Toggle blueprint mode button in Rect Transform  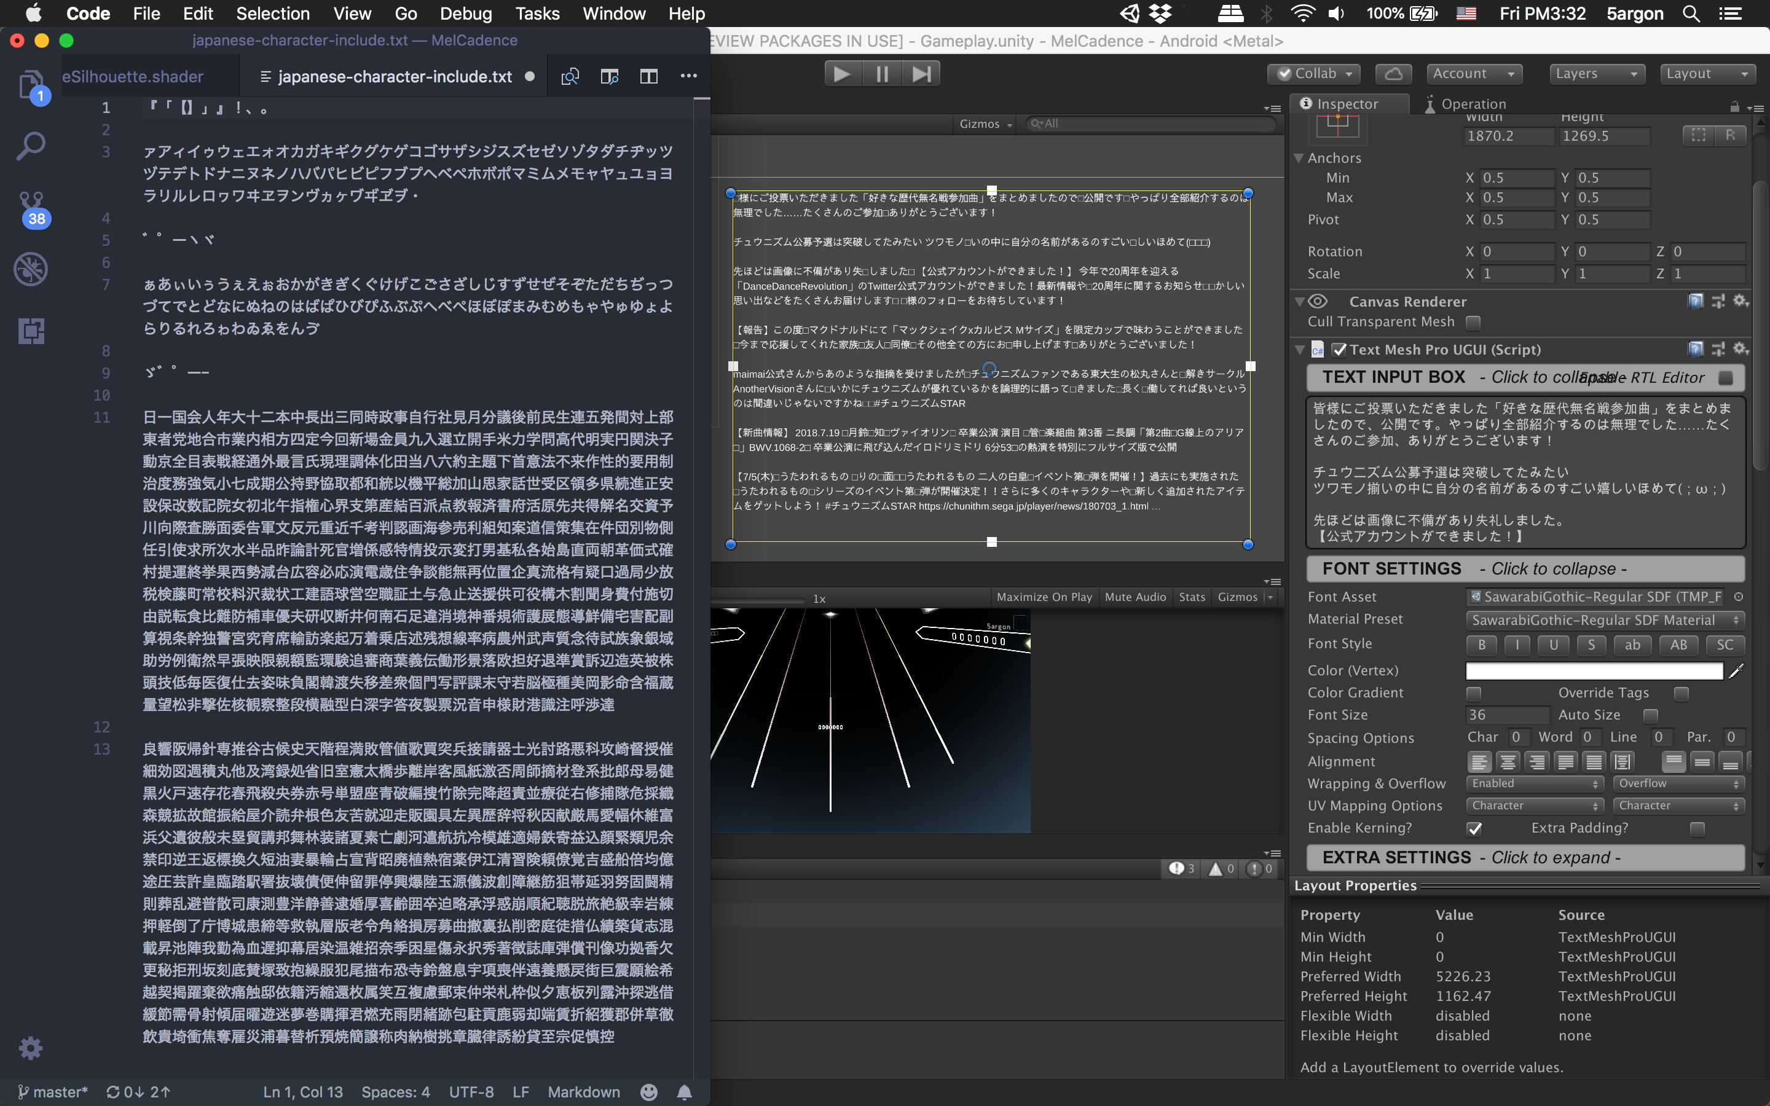(x=1698, y=135)
